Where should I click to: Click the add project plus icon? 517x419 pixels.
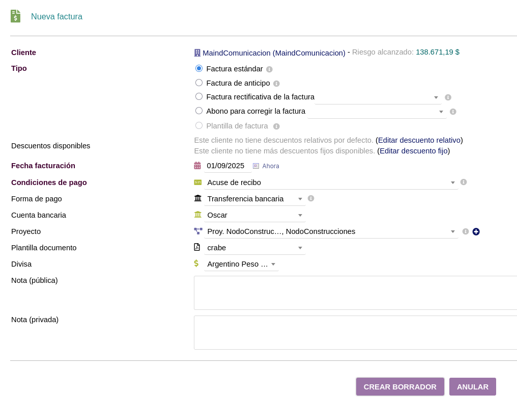[476, 231]
